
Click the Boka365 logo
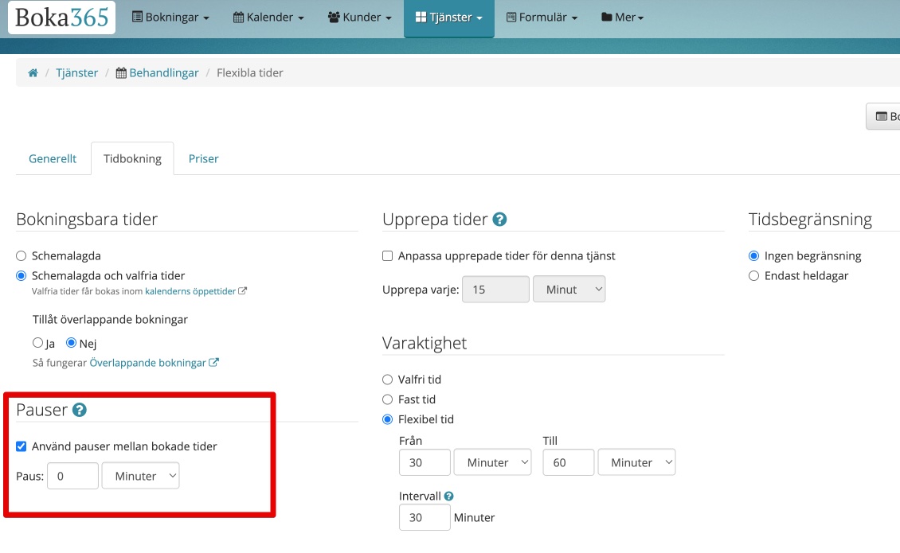point(61,18)
